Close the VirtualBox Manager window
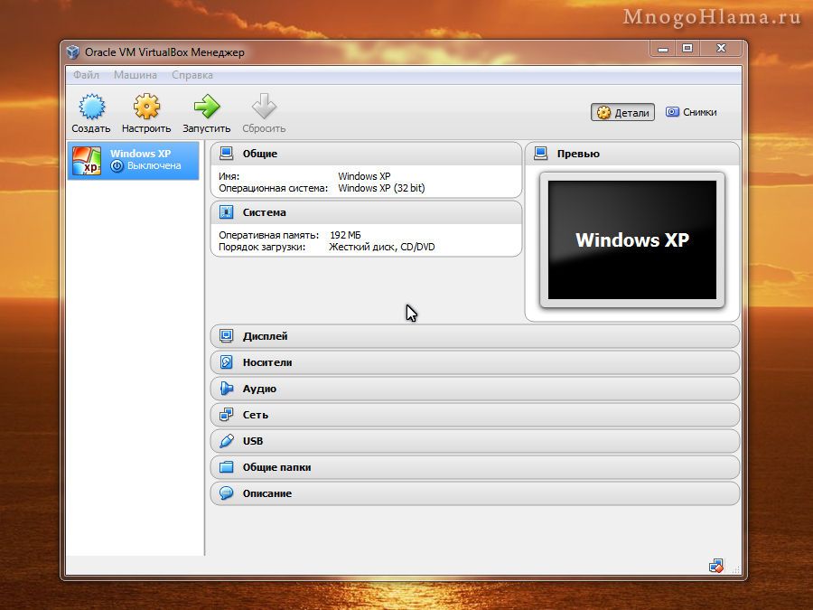Viewport: 813px width, 610px height. coord(721,49)
